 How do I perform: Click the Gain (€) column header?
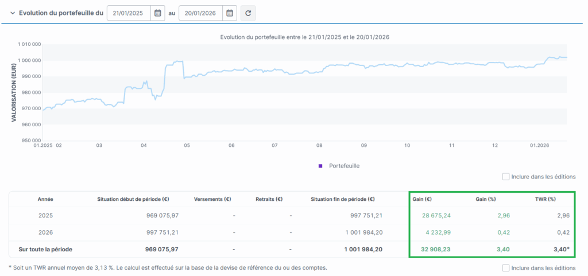[x=422, y=200]
